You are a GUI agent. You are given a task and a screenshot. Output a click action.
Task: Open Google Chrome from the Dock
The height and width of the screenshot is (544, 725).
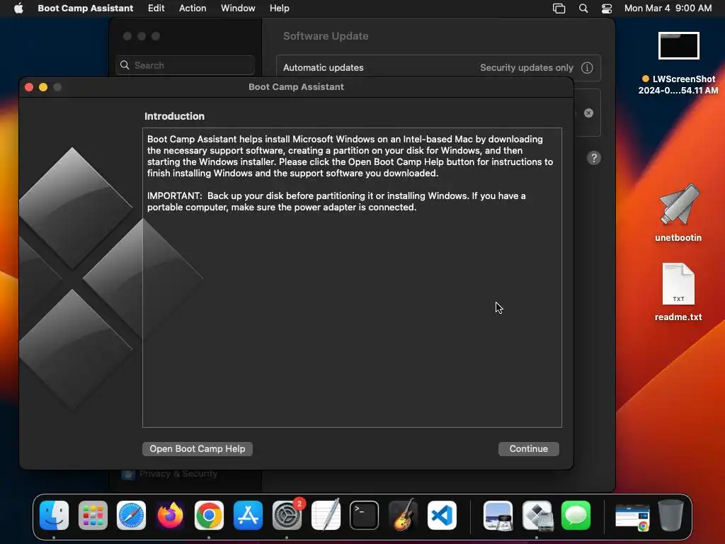tap(209, 515)
